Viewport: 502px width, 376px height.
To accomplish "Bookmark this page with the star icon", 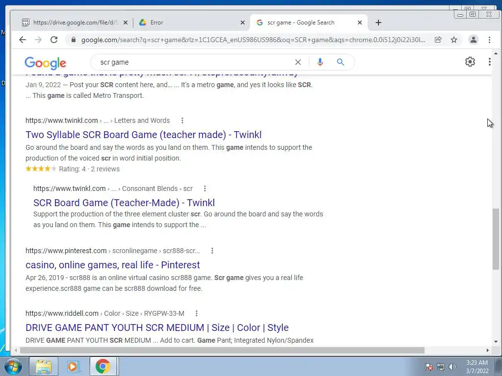I will [x=454, y=40].
